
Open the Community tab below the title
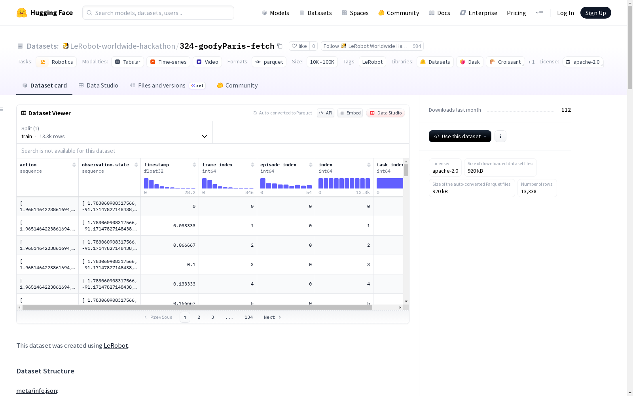point(237,86)
